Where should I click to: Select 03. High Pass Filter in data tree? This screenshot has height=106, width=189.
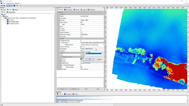pyautogui.click(x=14, y=24)
